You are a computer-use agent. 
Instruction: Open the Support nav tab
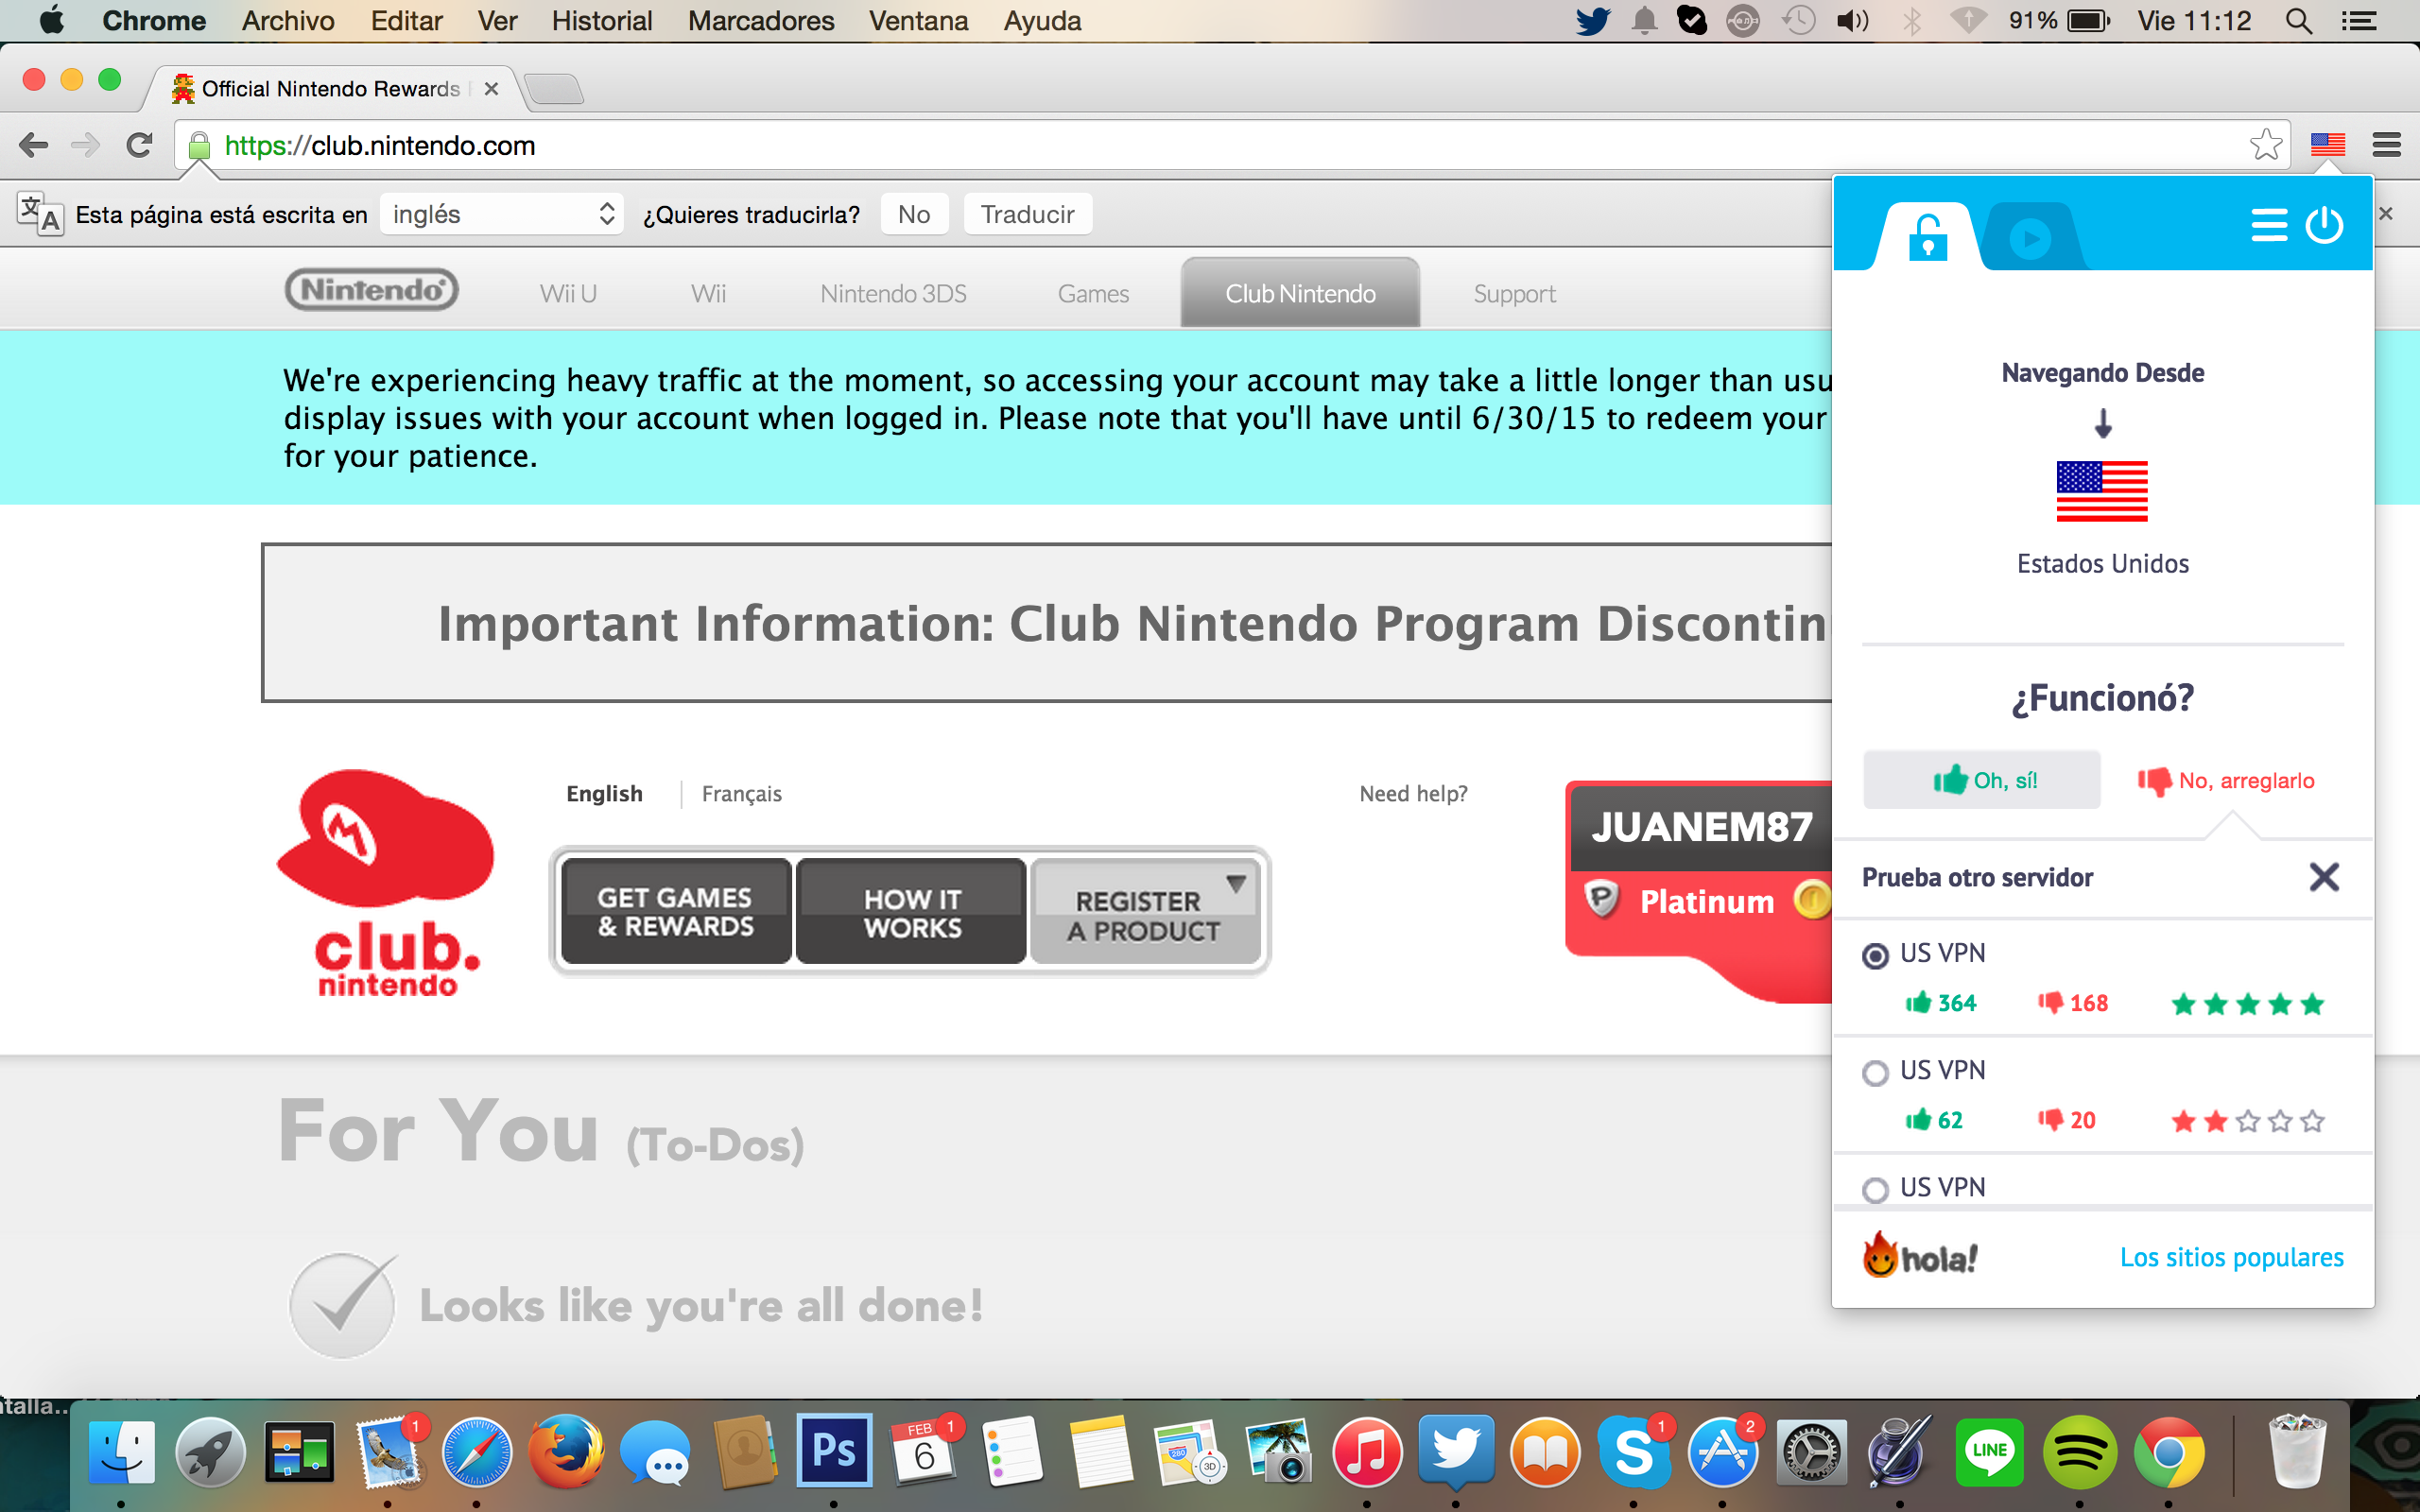[x=1514, y=293]
